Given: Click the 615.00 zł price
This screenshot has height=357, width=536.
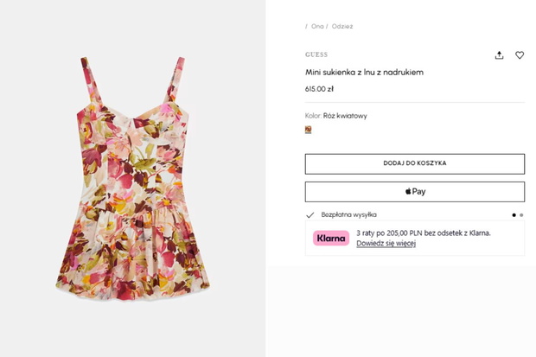Looking at the screenshot, I should (x=319, y=89).
